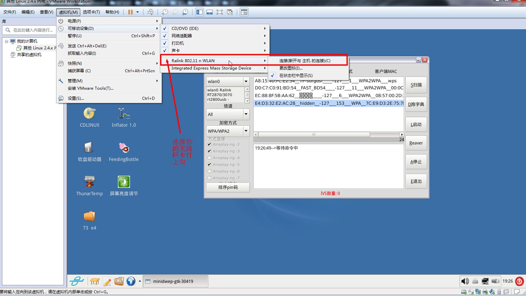Viewport: 526px width, 296px height.
Task: Open the snapshot manager wrench icon
Action: point(185,12)
